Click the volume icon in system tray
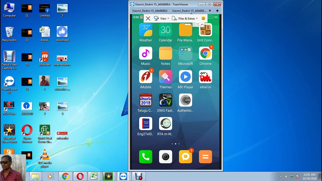 [286, 177]
